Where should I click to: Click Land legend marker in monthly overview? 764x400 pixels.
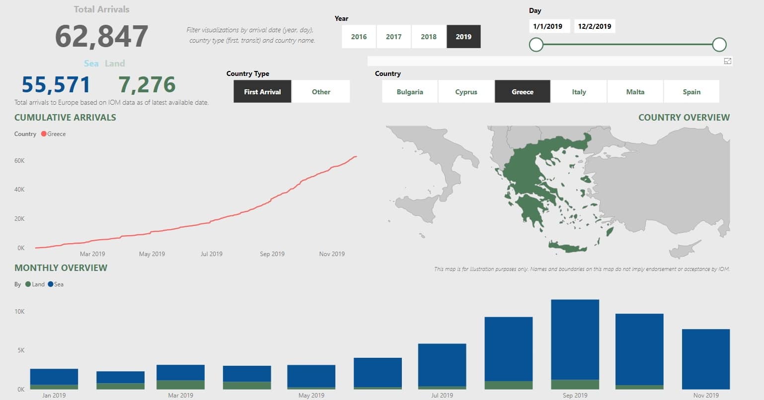[27, 284]
